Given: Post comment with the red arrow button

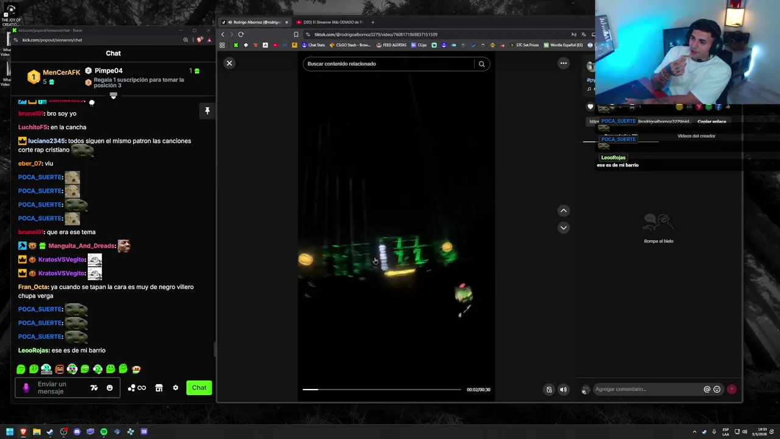Looking at the screenshot, I should coord(732,389).
